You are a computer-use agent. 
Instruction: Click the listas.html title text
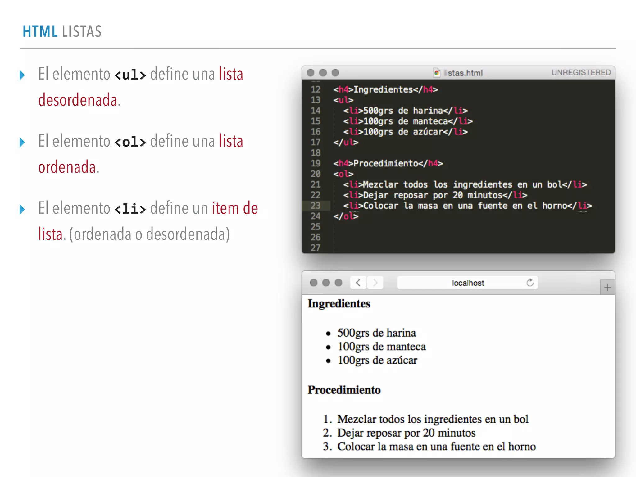(x=463, y=73)
